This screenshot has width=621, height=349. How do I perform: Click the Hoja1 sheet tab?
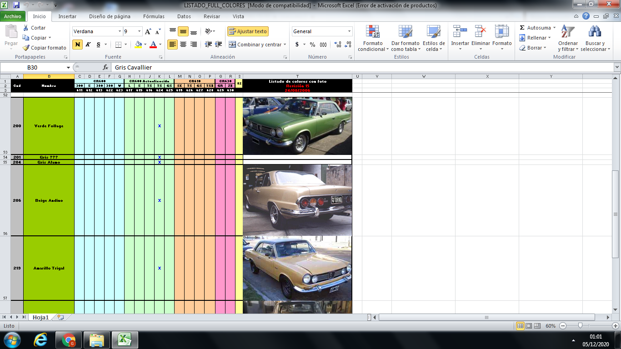coord(40,317)
